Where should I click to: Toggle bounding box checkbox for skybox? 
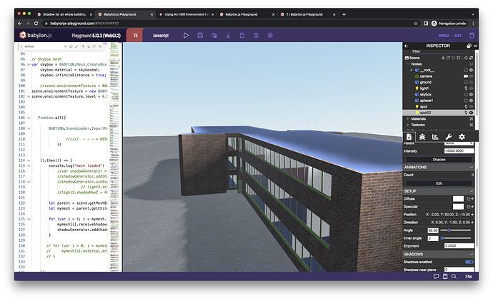pyautogui.click(x=466, y=94)
